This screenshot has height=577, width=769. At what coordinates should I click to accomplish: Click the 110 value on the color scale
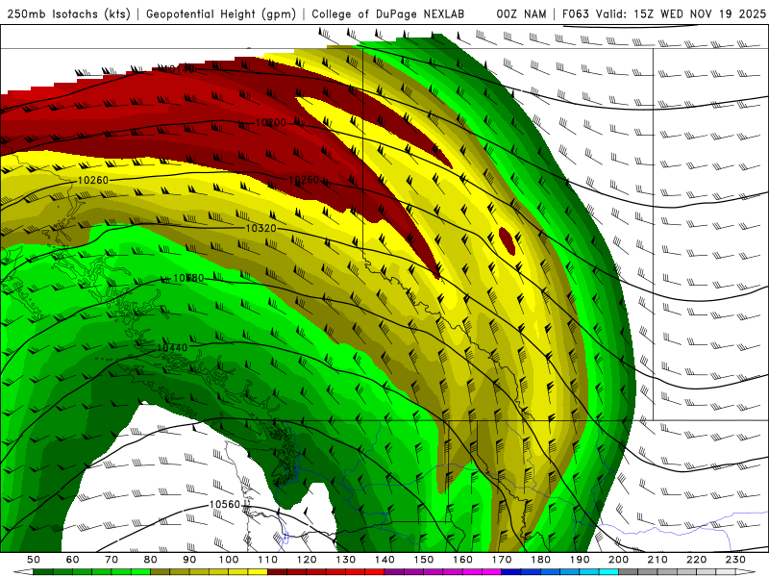(x=268, y=560)
